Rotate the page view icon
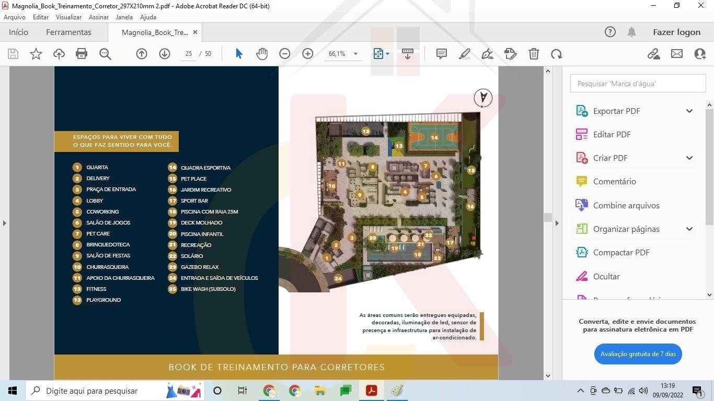 (557, 54)
